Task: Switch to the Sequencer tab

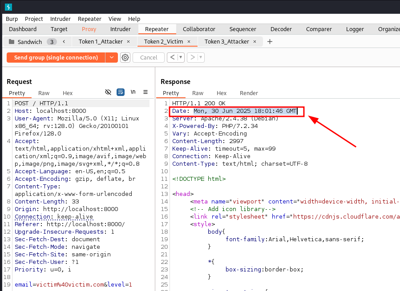Action: point(243,29)
